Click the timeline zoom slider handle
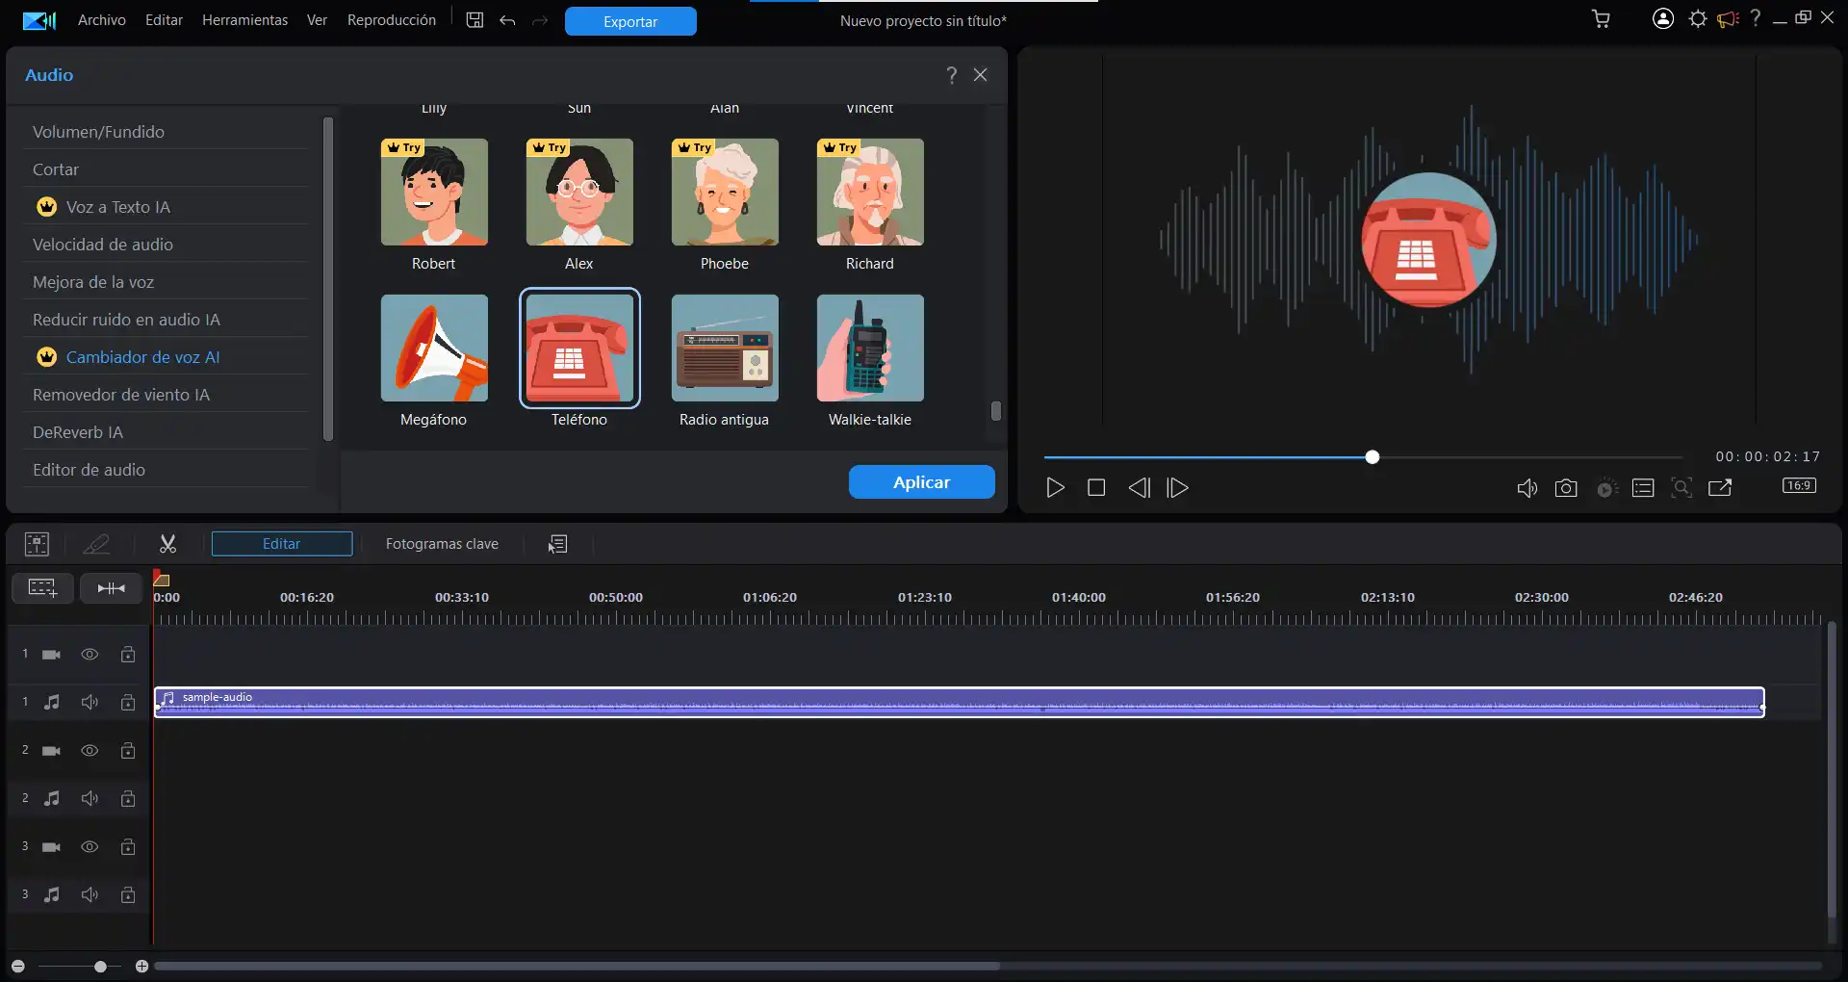Screen dimensions: 1848x982 click(x=100, y=966)
